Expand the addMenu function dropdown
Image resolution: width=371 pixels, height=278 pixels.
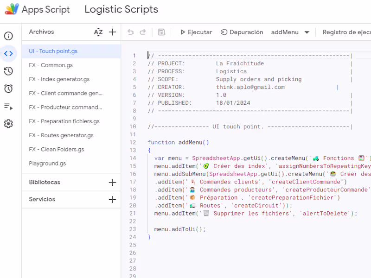coord(307,32)
